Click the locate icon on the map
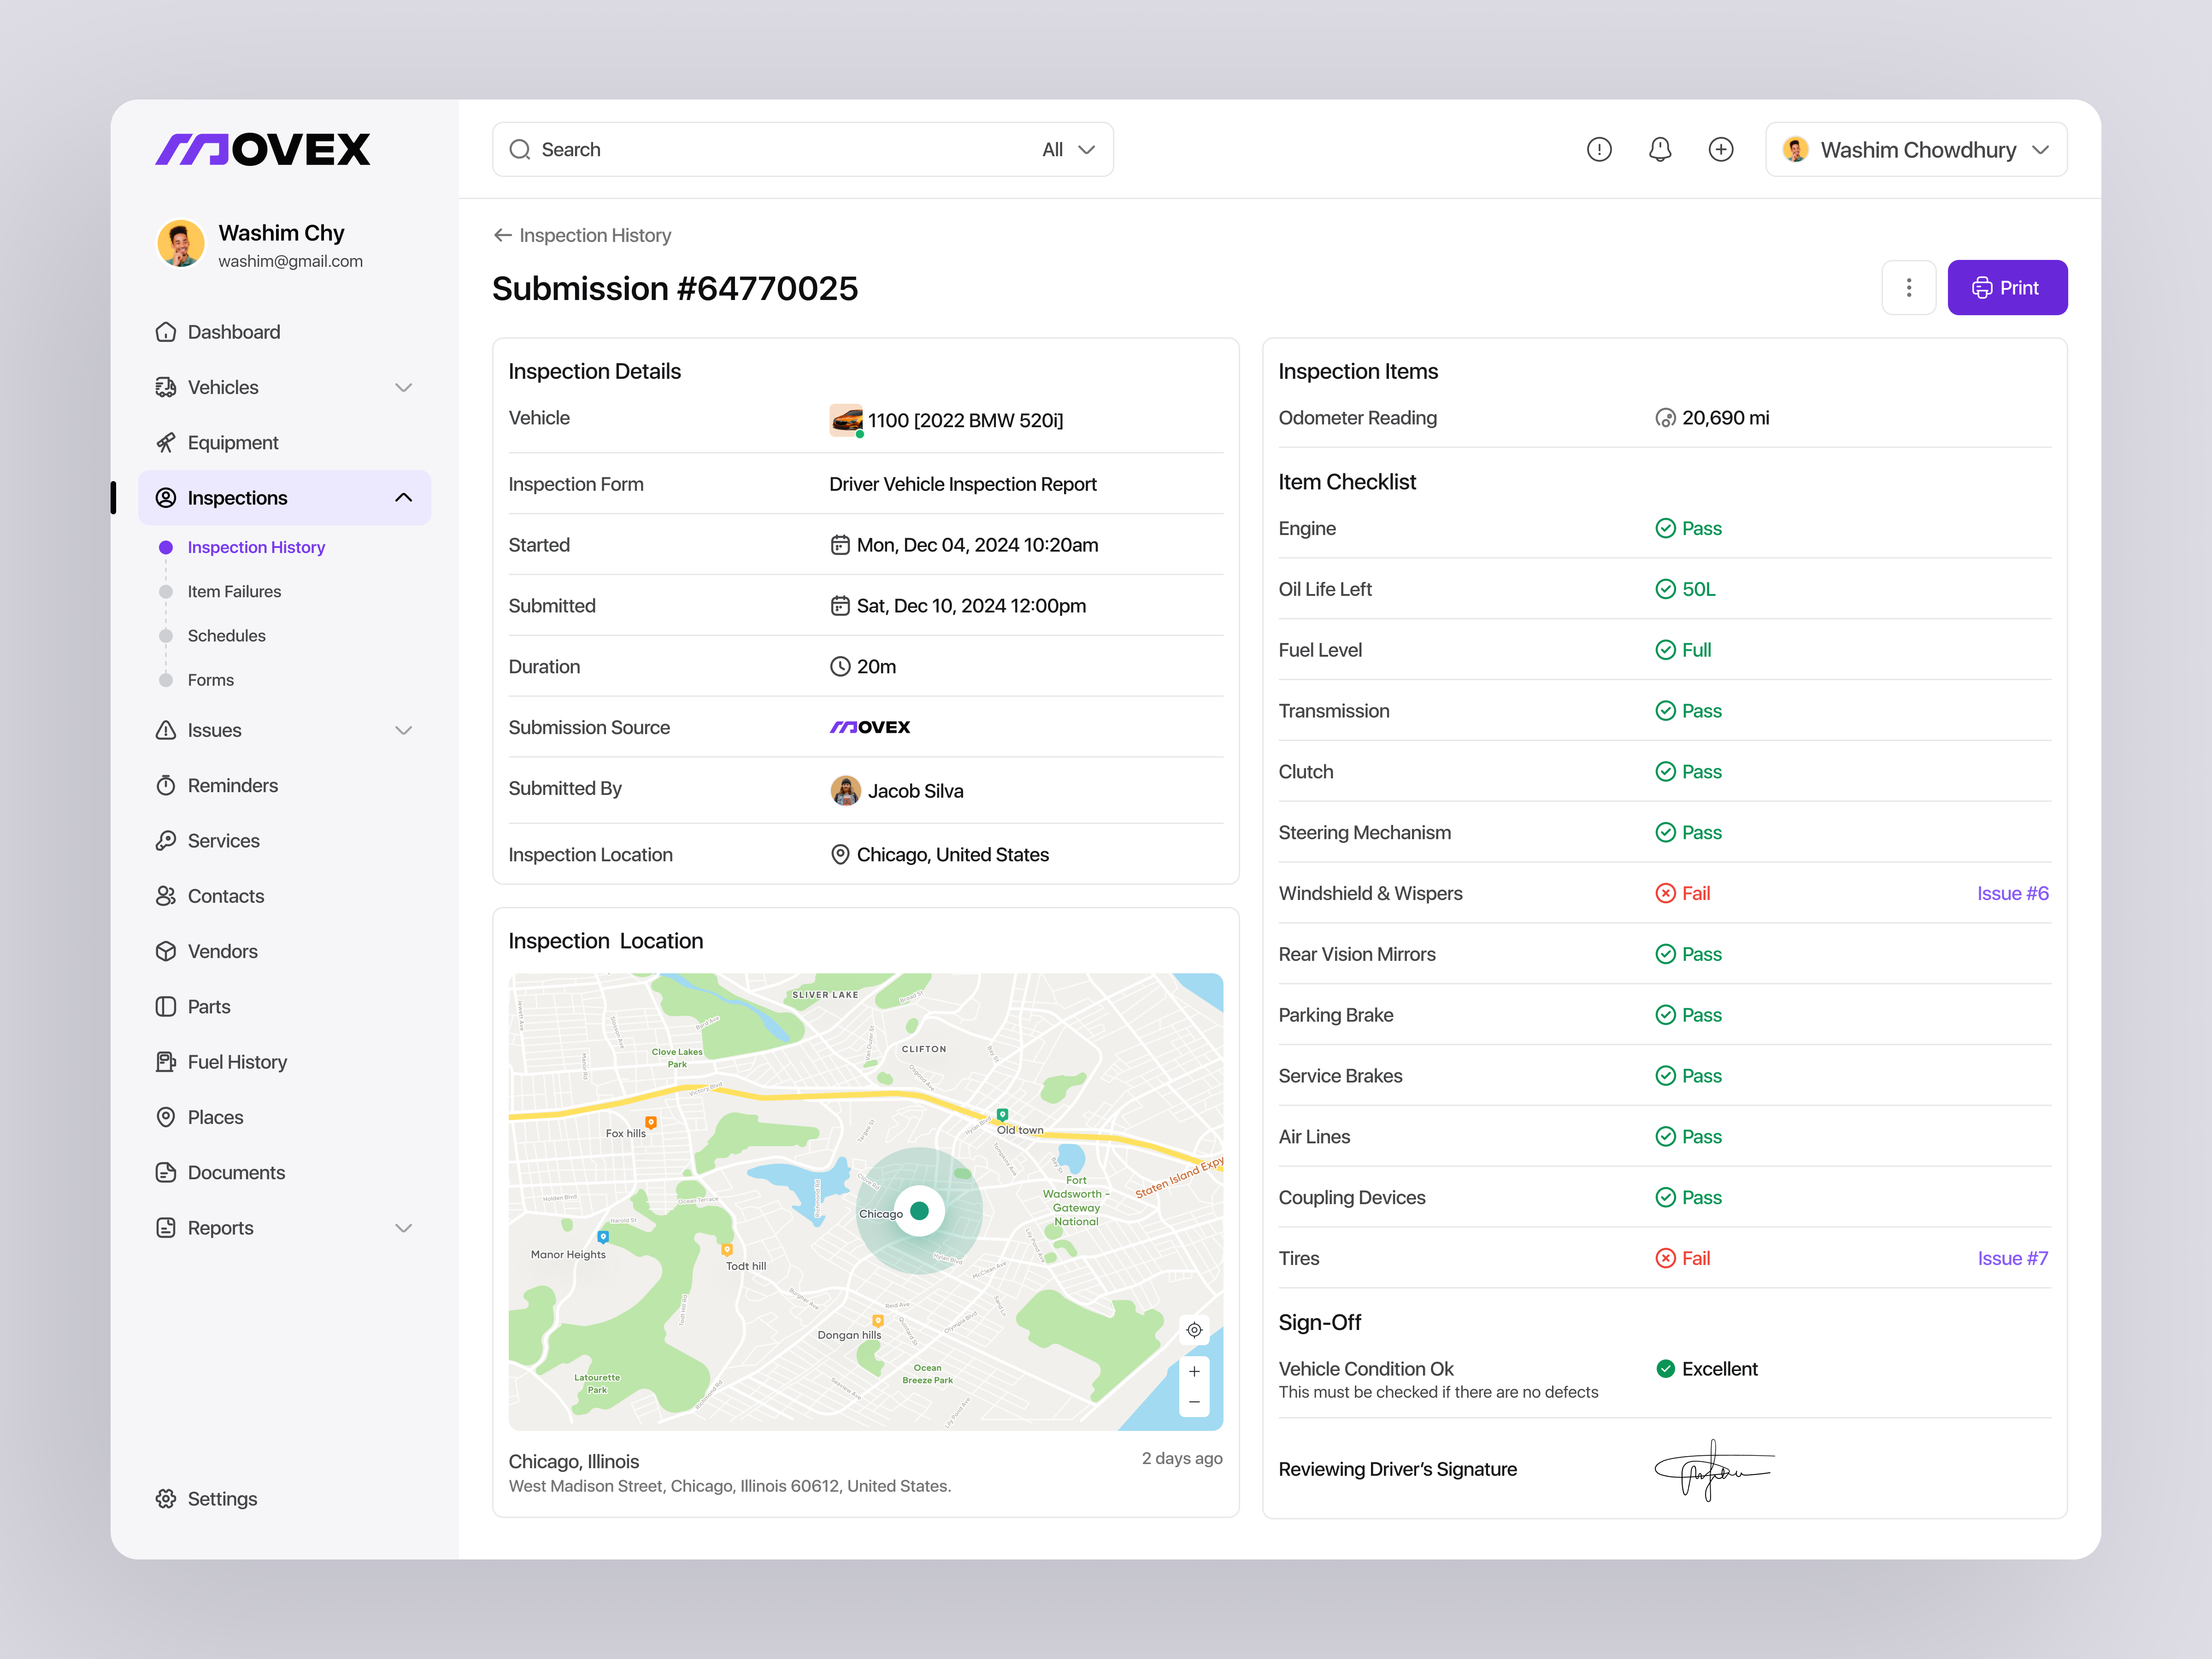The width and height of the screenshot is (2212, 1659). pos(1194,1330)
